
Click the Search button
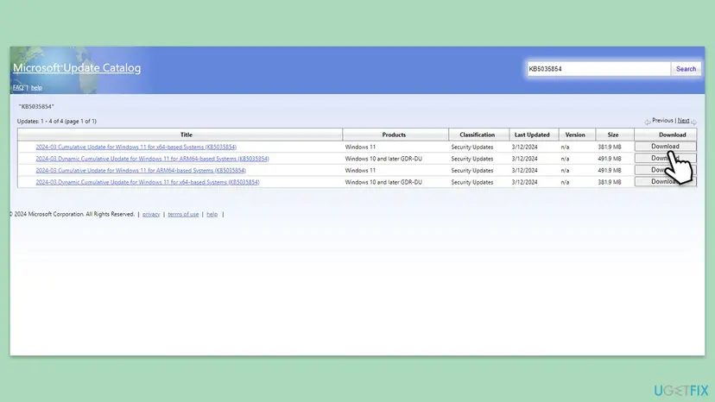pos(686,69)
